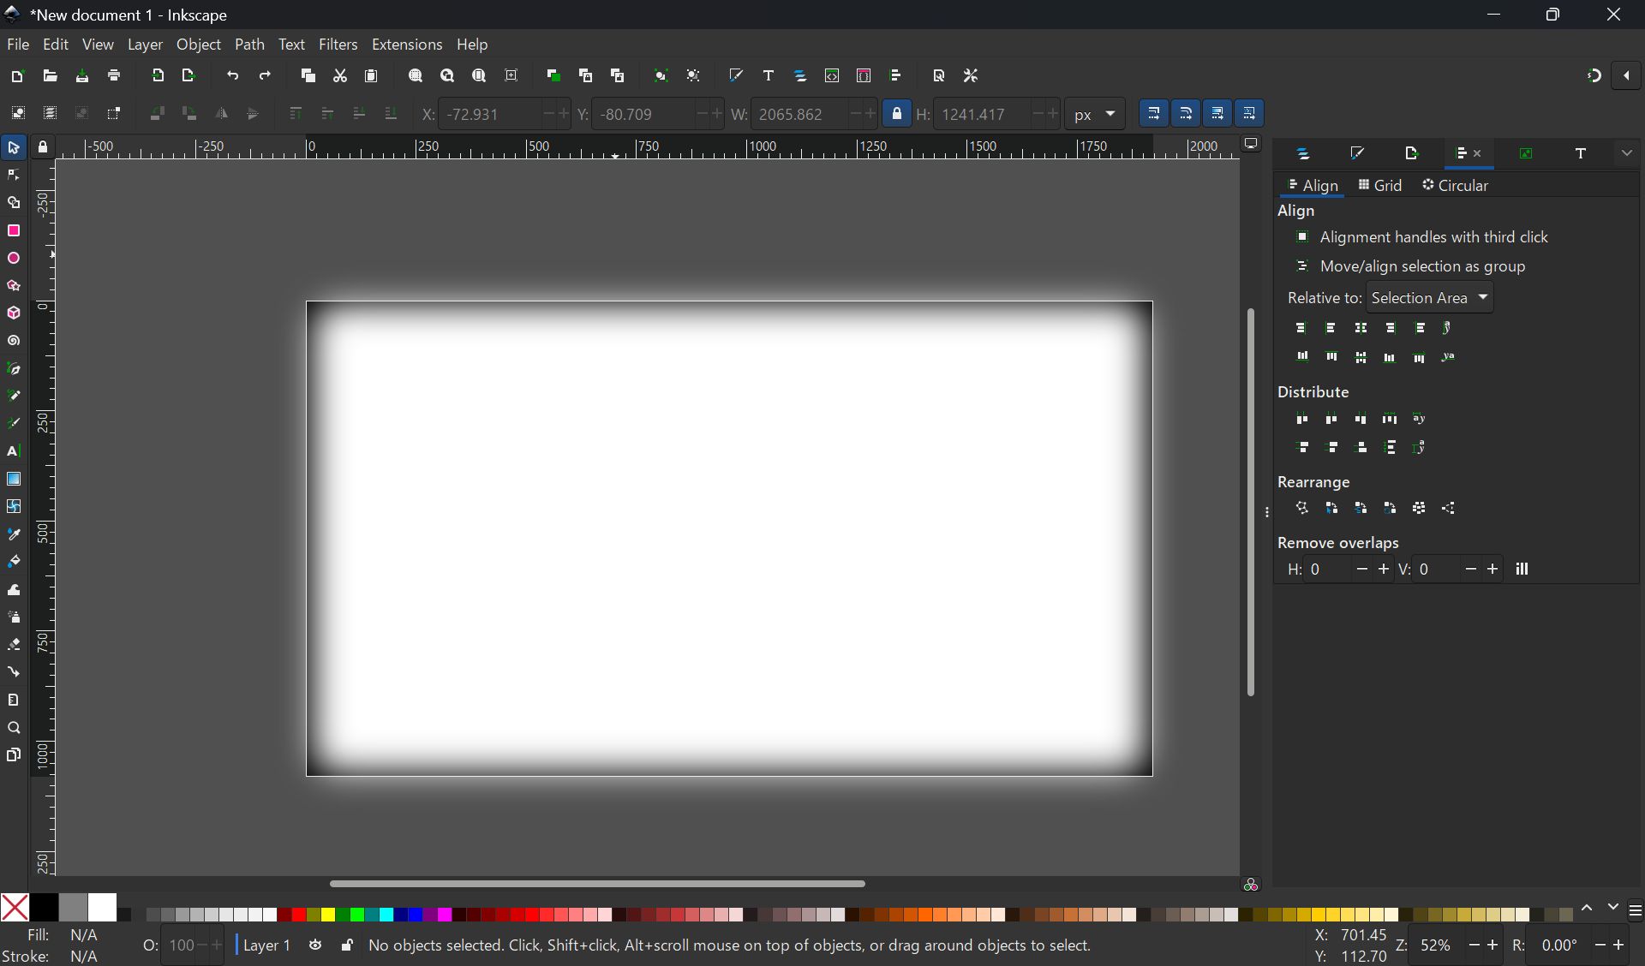The height and width of the screenshot is (966, 1645).
Task: Activate the Text tool
Action: click(x=14, y=451)
